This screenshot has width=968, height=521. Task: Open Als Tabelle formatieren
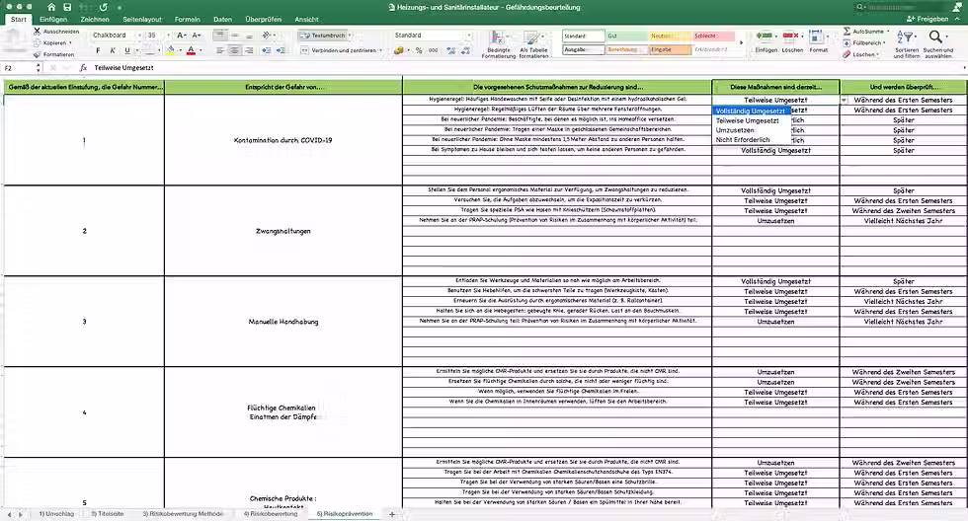(533, 43)
